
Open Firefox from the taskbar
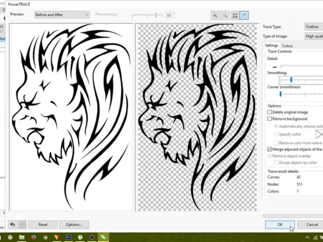point(33,237)
